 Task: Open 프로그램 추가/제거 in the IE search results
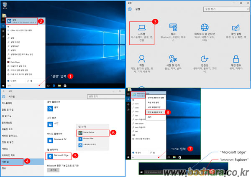[141, 139]
